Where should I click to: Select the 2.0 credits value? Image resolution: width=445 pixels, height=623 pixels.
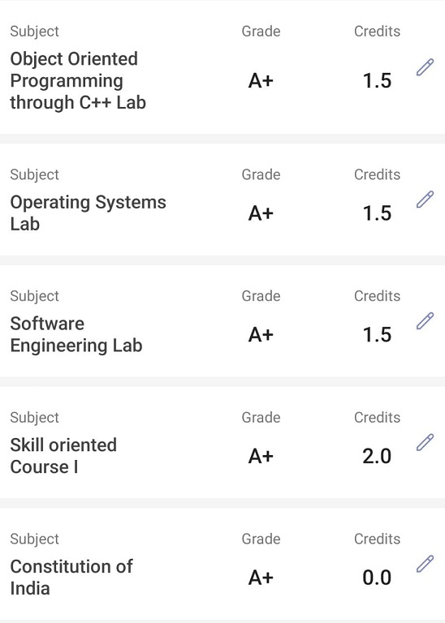(377, 456)
